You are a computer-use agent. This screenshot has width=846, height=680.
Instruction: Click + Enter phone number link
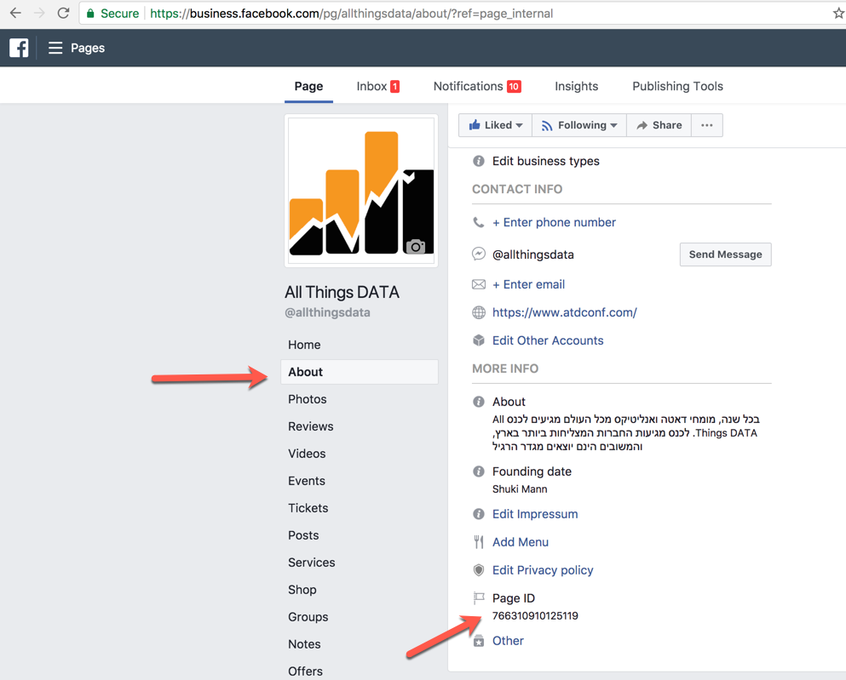pyautogui.click(x=554, y=222)
